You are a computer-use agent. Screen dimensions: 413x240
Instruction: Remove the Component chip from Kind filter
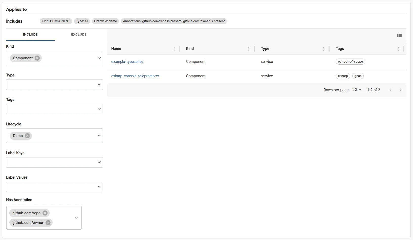coord(37,58)
